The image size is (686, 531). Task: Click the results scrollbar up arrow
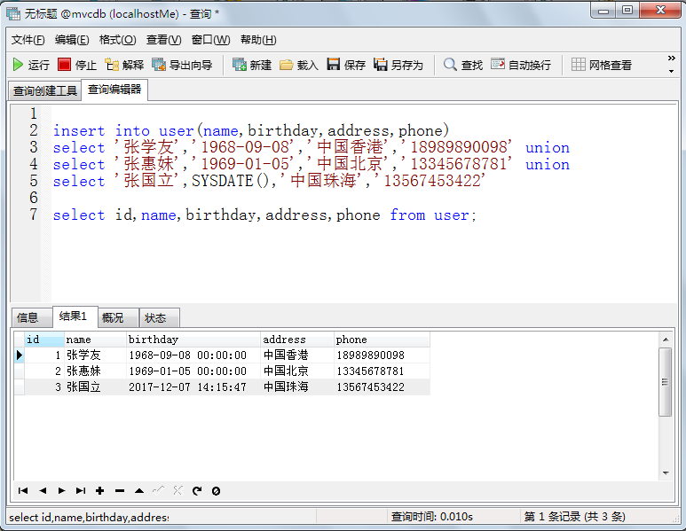coord(666,340)
